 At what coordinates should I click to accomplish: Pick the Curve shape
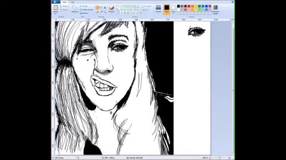pos(122,7)
